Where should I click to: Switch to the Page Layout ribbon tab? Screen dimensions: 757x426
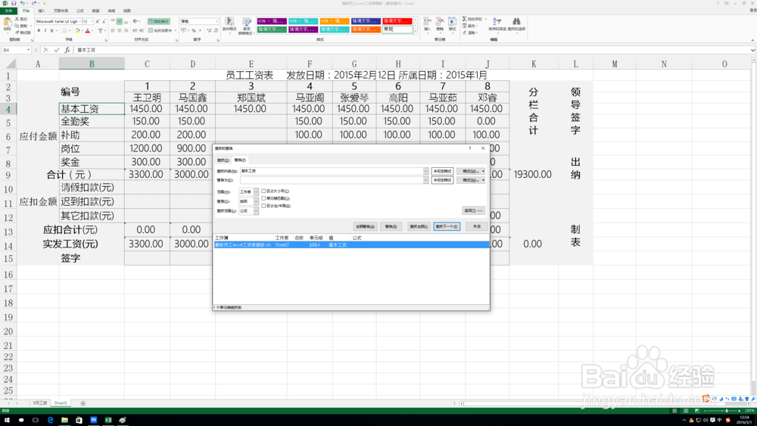pos(61,11)
